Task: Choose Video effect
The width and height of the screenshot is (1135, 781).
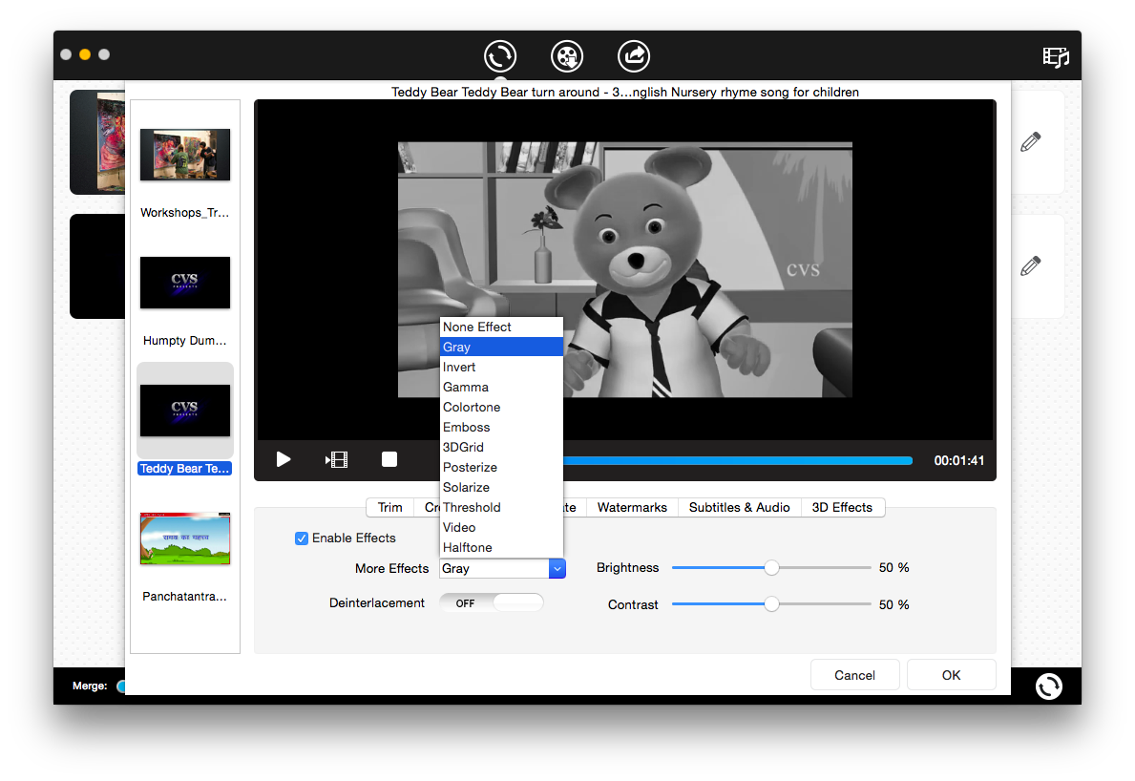Action: pos(501,528)
